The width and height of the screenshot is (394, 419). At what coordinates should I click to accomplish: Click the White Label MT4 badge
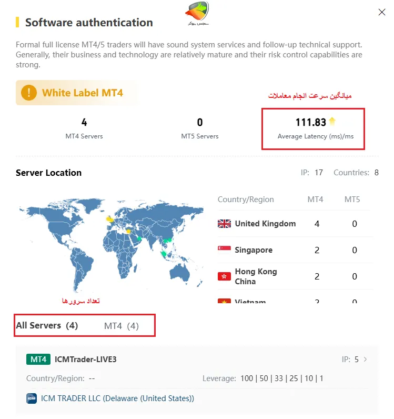tap(82, 93)
